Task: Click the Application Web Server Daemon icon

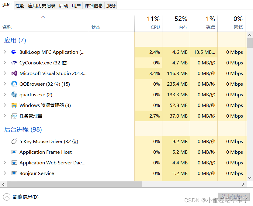Action: click(14, 163)
